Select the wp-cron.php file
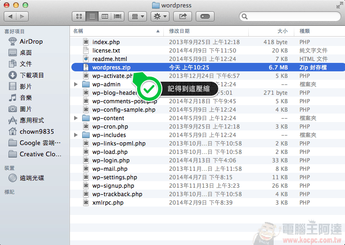The image size is (345, 245). point(207,126)
